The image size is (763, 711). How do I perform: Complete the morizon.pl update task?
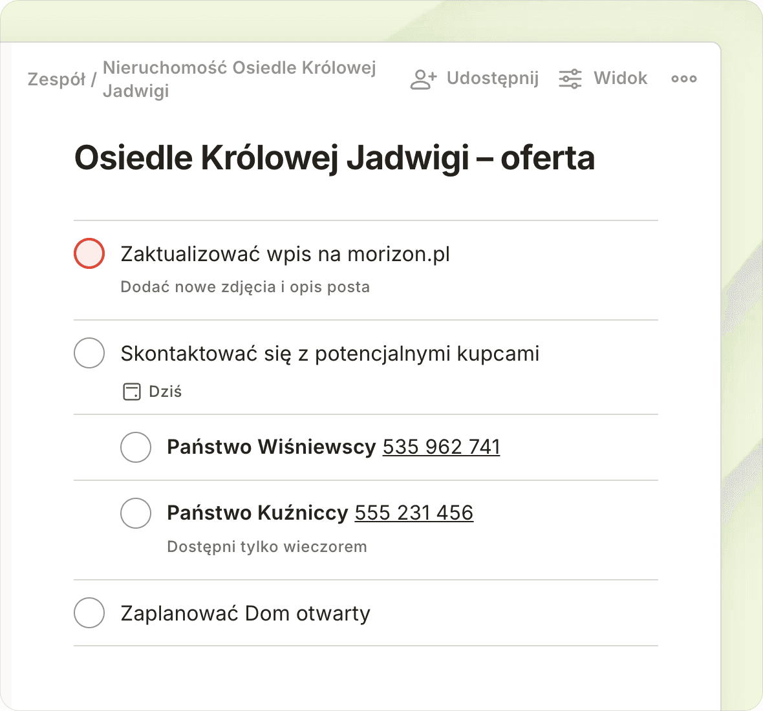tap(89, 253)
